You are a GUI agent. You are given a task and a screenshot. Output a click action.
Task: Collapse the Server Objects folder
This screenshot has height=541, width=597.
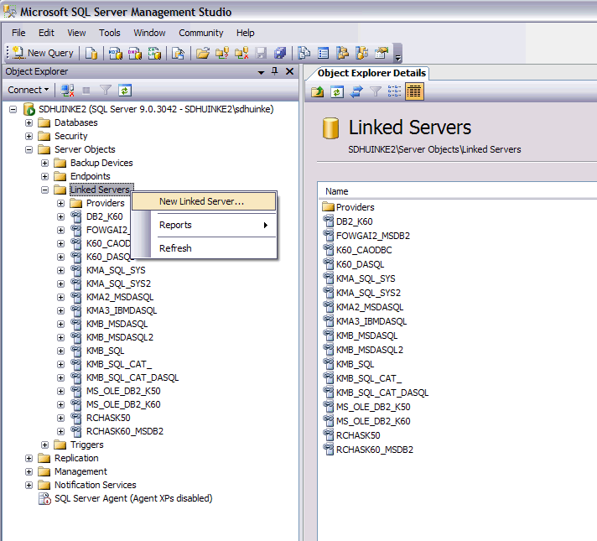pyautogui.click(x=29, y=149)
